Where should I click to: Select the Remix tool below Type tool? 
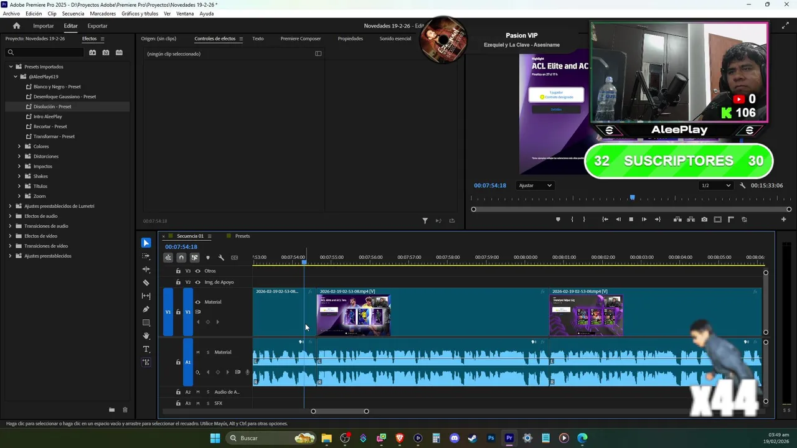pyautogui.click(x=146, y=362)
